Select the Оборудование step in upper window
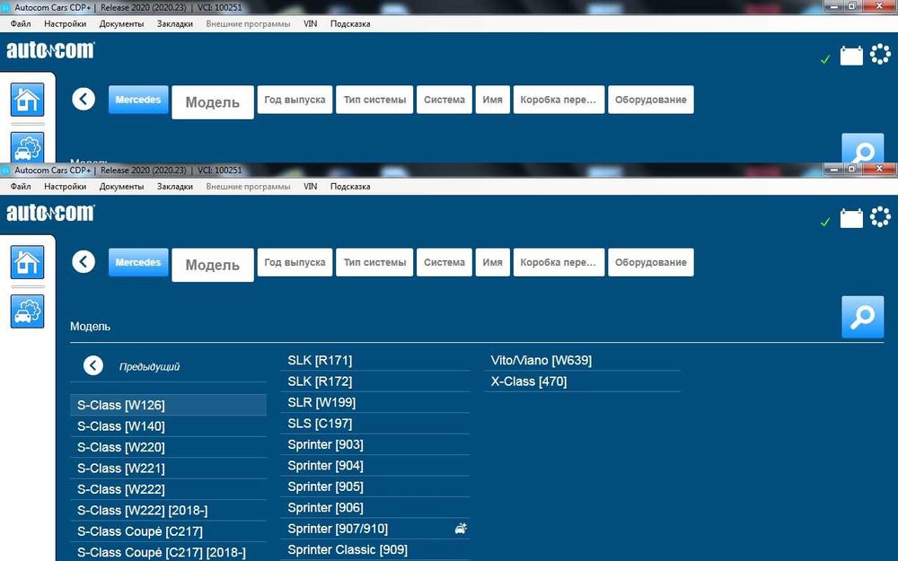Viewport: 898px width, 561px height. (x=650, y=100)
